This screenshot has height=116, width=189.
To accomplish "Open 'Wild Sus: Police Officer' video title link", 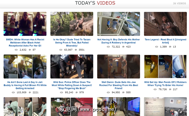I will coord(72,85).
